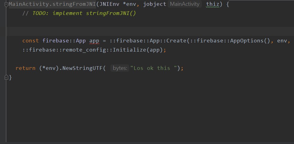
Task: Click the underlined 'thiz' parameter
Action: 213,4
